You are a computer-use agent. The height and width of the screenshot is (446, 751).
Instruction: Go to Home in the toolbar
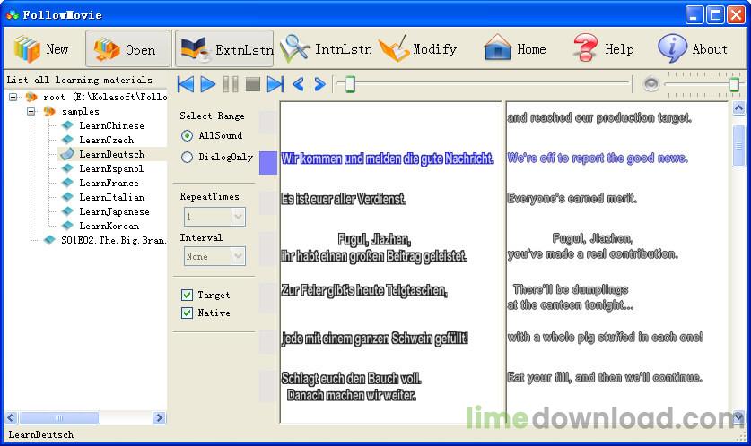point(515,48)
